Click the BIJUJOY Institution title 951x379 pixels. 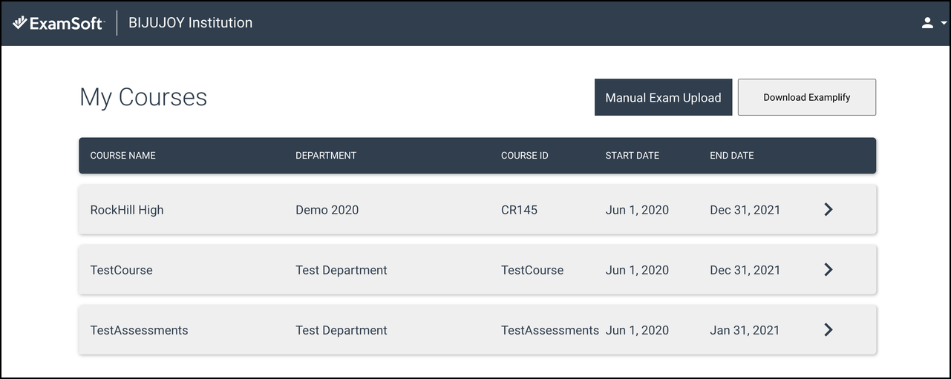click(x=190, y=23)
